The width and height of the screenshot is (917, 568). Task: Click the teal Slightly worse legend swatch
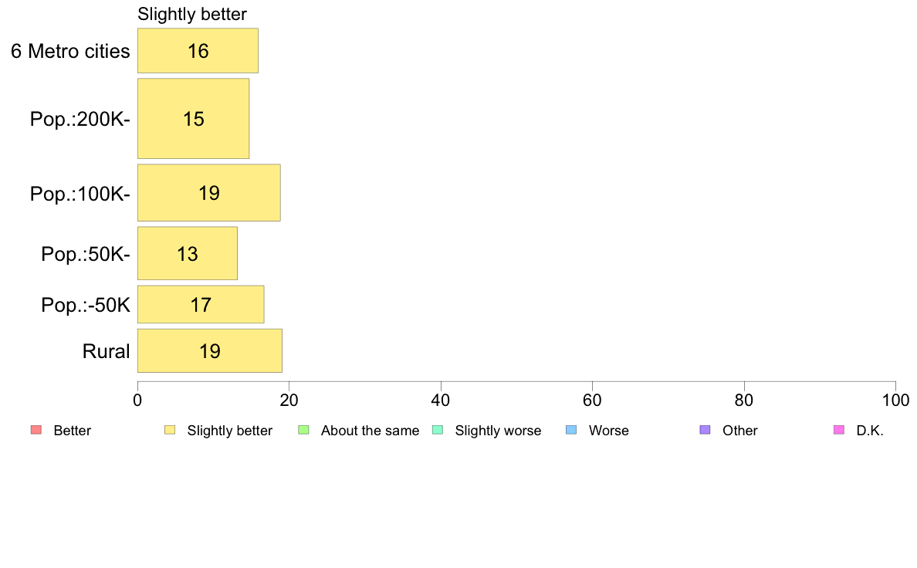pyautogui.click(x=438, y=430)
